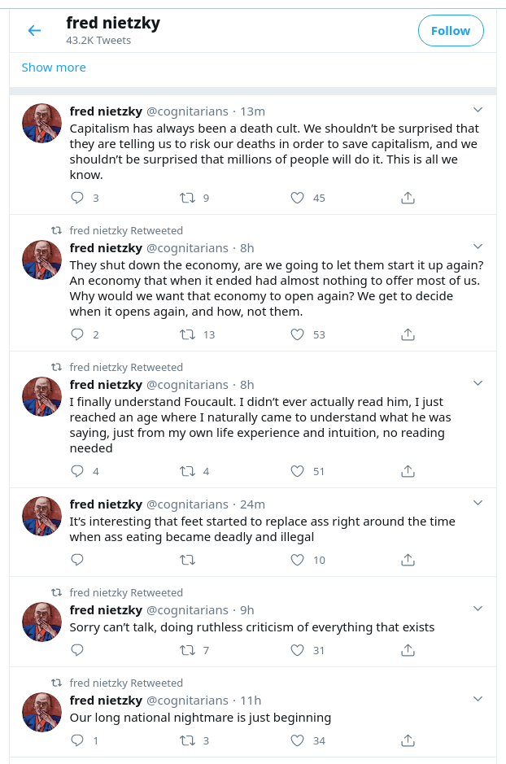
Task: Like the ruthless criticism tweet
Action: tap(298, 650)
